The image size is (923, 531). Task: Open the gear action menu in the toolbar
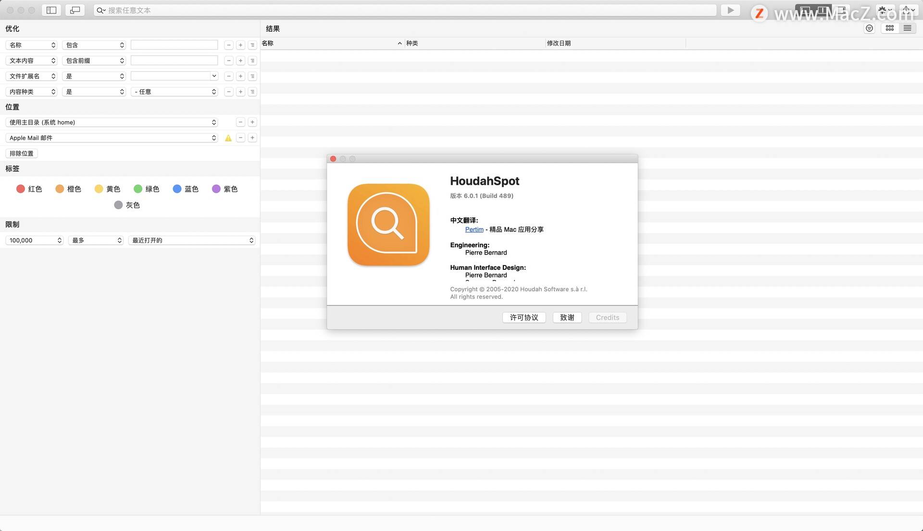pos(886,10)
